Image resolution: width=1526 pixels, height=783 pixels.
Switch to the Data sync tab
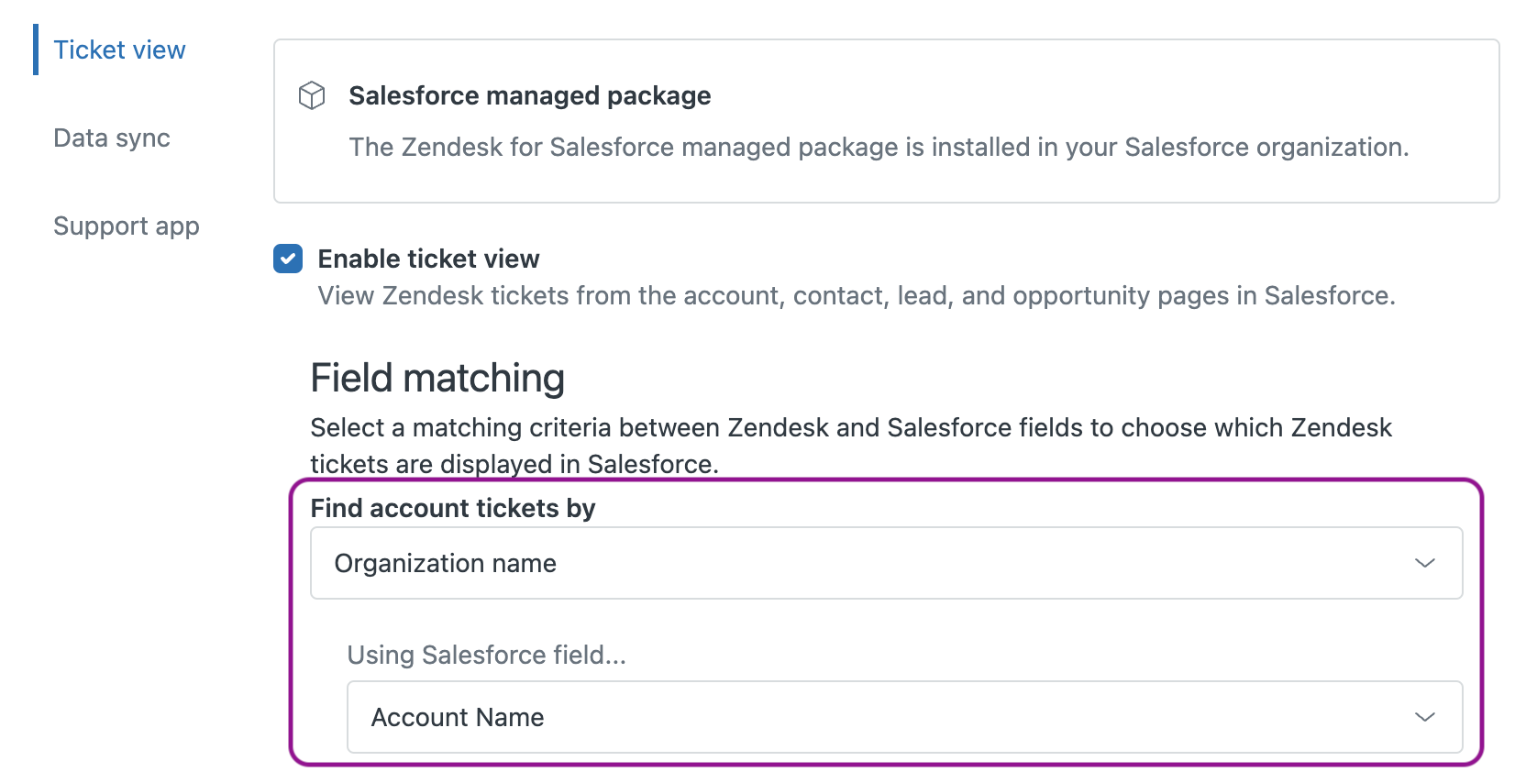112,138
